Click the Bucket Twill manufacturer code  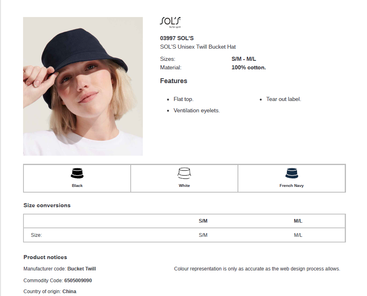click(82, 268)
